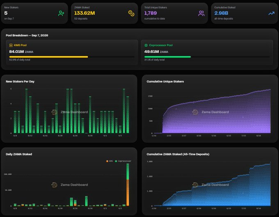The width and height of the screenshot is (279, 217).
Task: Click the New Stakers count 5
Action: 6,13
